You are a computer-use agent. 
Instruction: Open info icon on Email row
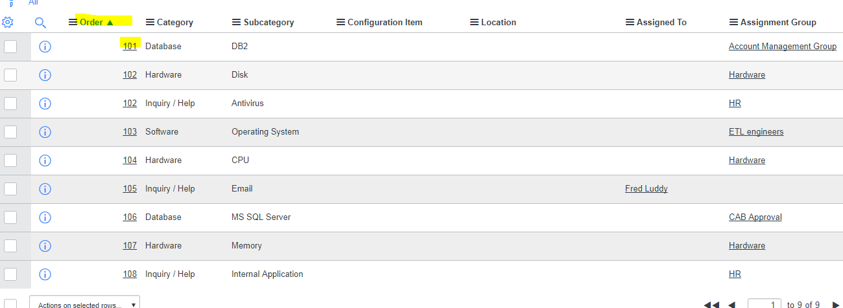(45, 189)
